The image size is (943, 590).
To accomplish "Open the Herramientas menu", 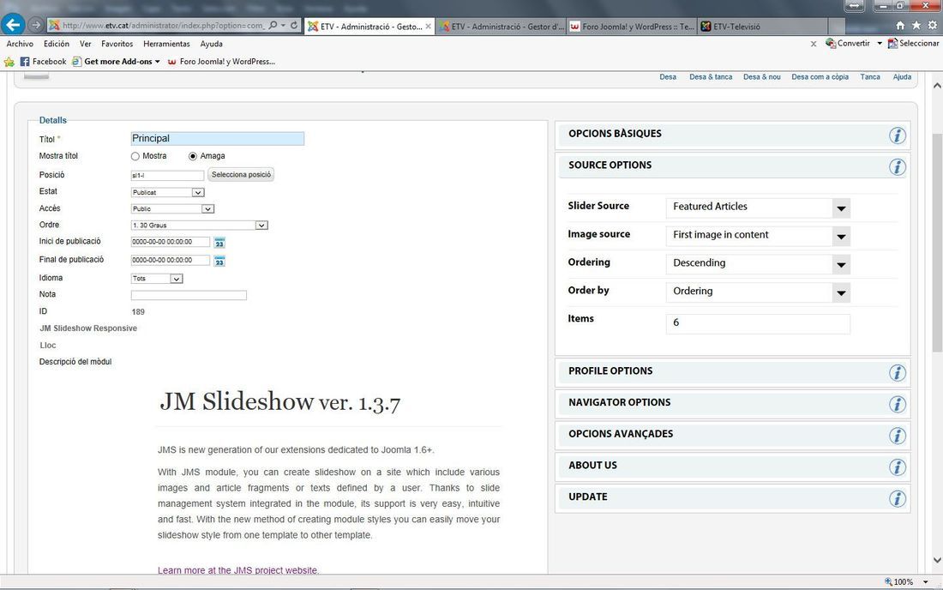I will point(166,44).
